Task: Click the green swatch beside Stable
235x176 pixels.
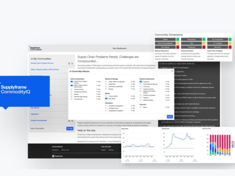Action: (x=178, y=39)
